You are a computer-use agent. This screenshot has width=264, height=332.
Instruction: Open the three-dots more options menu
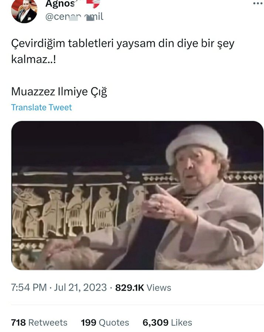(258, 3)
